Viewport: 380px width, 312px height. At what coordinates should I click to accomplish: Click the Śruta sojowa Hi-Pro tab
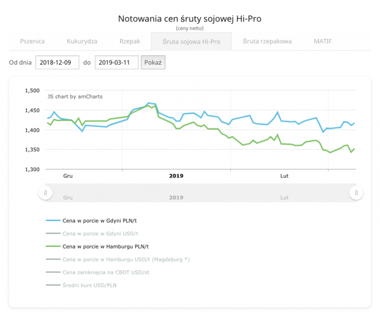[x=191, y=41]
